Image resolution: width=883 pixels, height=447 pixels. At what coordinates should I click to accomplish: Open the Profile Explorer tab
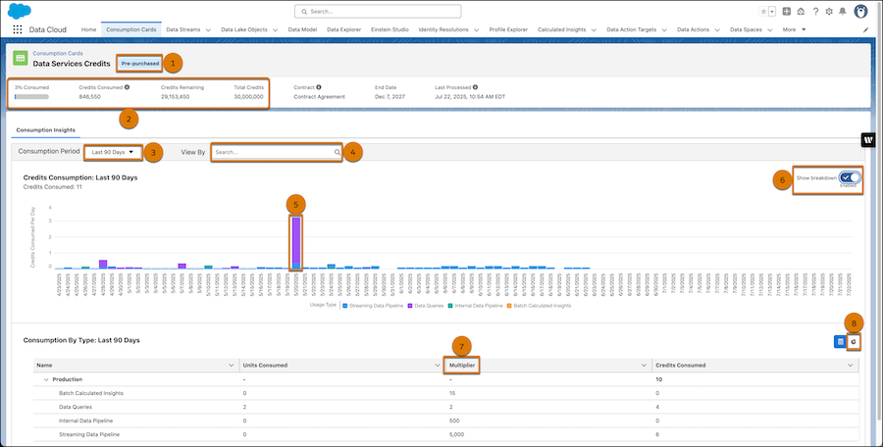click(x=508, y=29)
